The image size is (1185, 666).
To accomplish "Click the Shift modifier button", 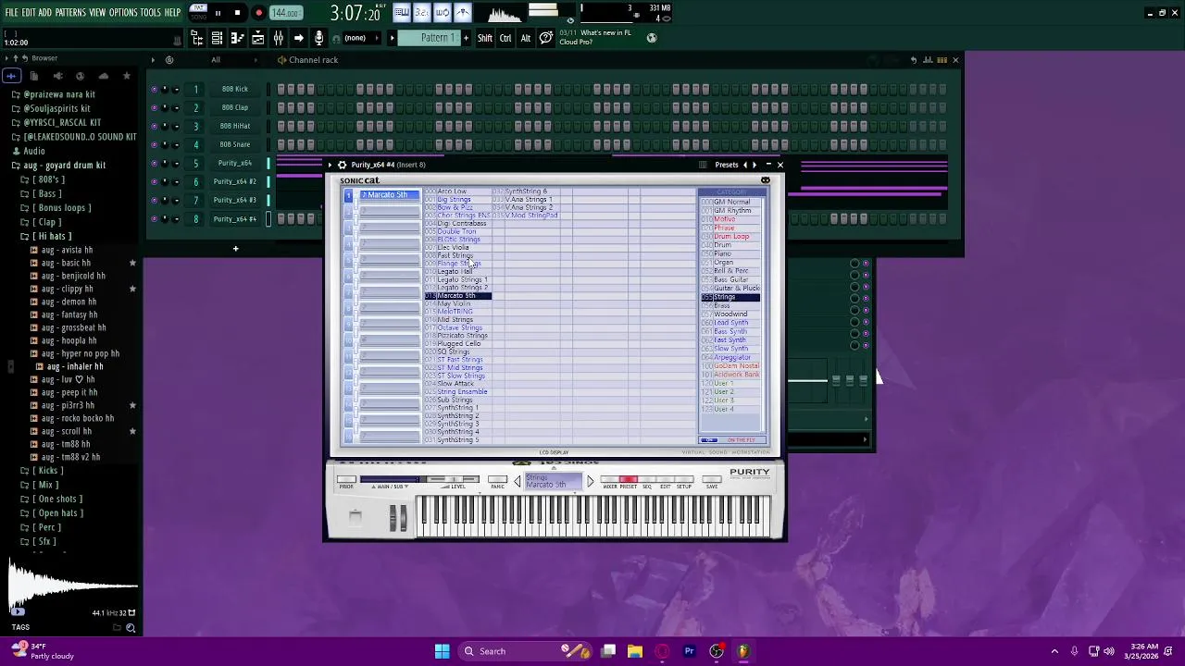I will click(485, 38).
